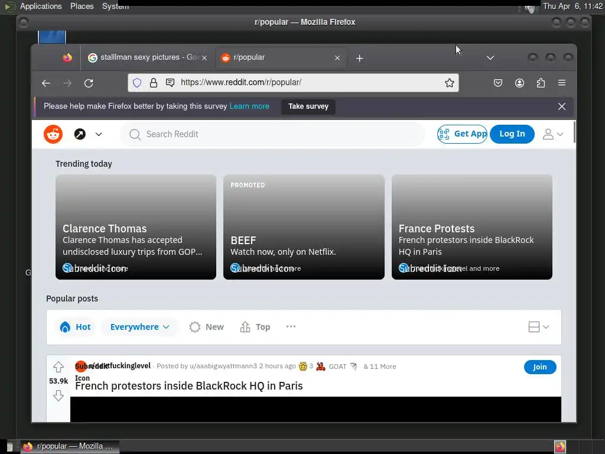
Task: Click the Search Reddit field
Action: point(272,134)
